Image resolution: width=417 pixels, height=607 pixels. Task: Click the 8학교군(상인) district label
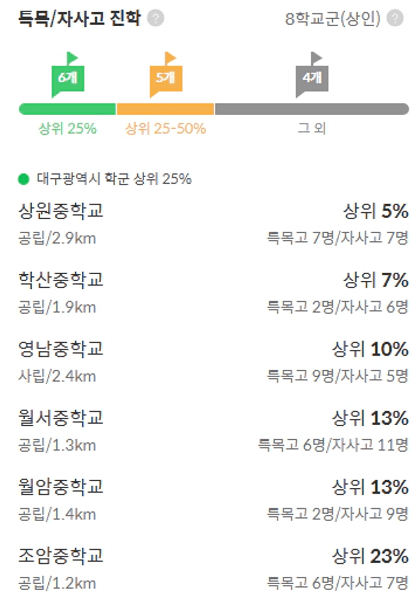tap(332, 19)
